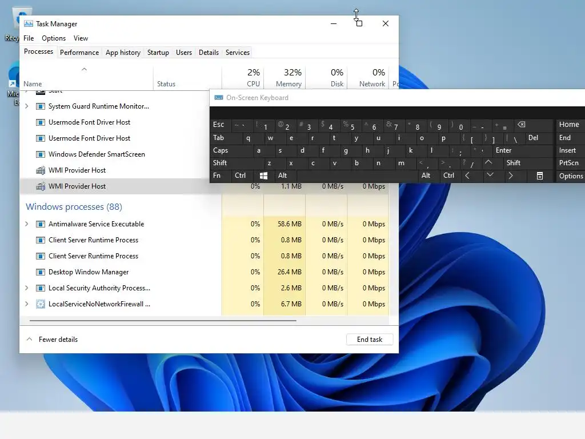Click the 26.4 MB memory value
Viewport: 585px width, 439px height.
click(x=289, y=272)
